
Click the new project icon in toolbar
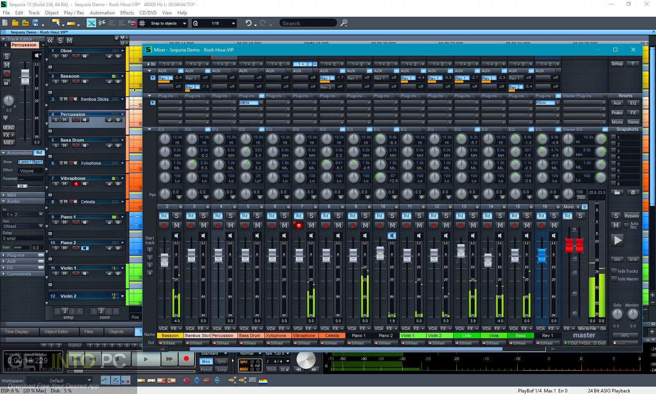coord(5,23)
